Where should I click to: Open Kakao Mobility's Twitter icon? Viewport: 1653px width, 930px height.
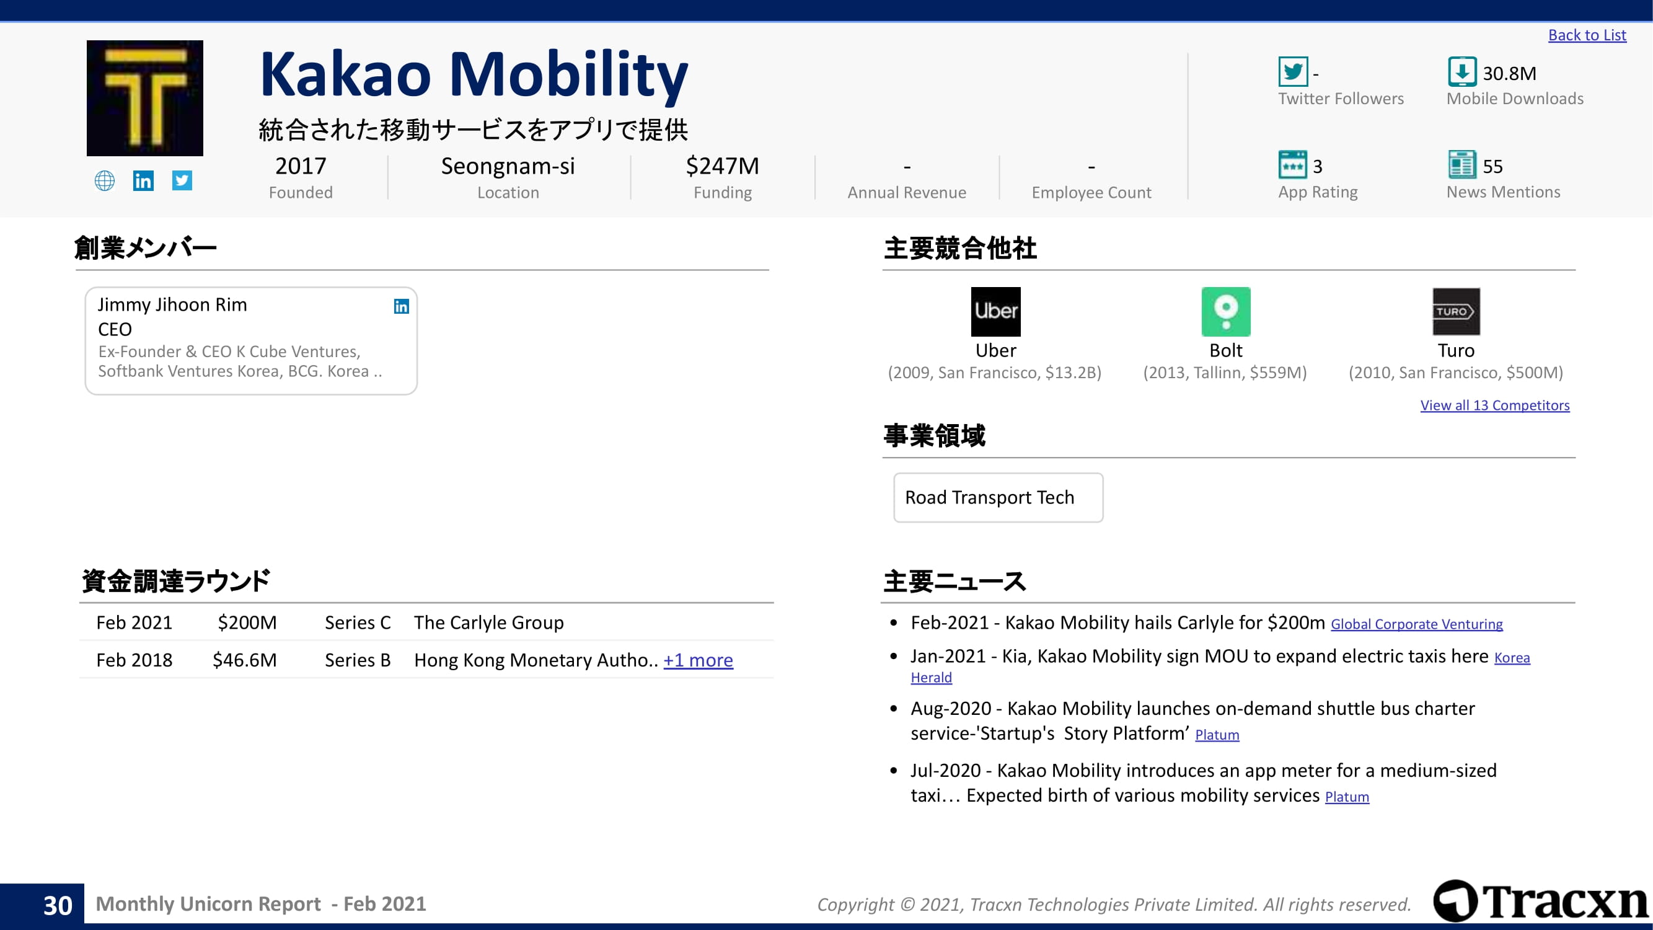point(182,181)
